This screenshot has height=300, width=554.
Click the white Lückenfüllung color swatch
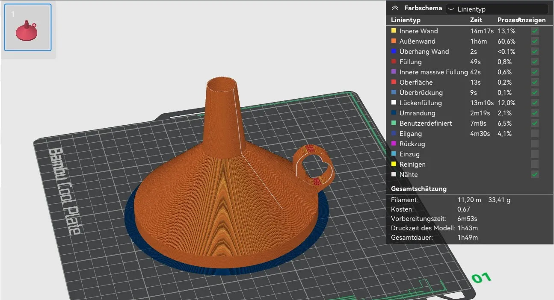394,103
